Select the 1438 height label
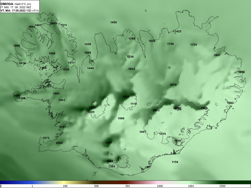The width and height of the screenshot is (251, 188). 88,44
